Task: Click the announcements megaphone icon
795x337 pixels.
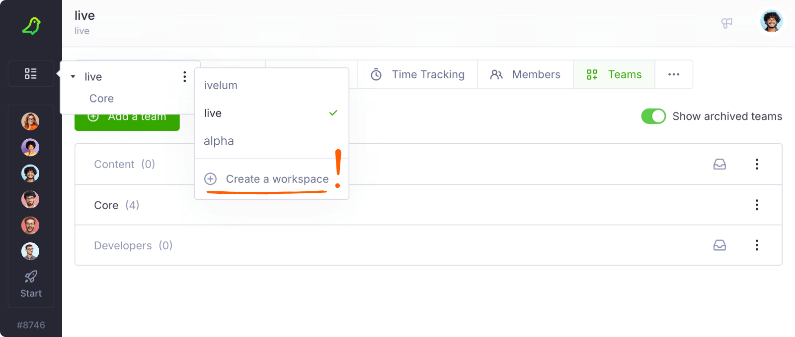Action: pos(726,23)
